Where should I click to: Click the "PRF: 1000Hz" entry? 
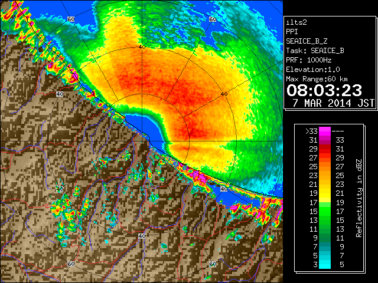tap(309, 60)
